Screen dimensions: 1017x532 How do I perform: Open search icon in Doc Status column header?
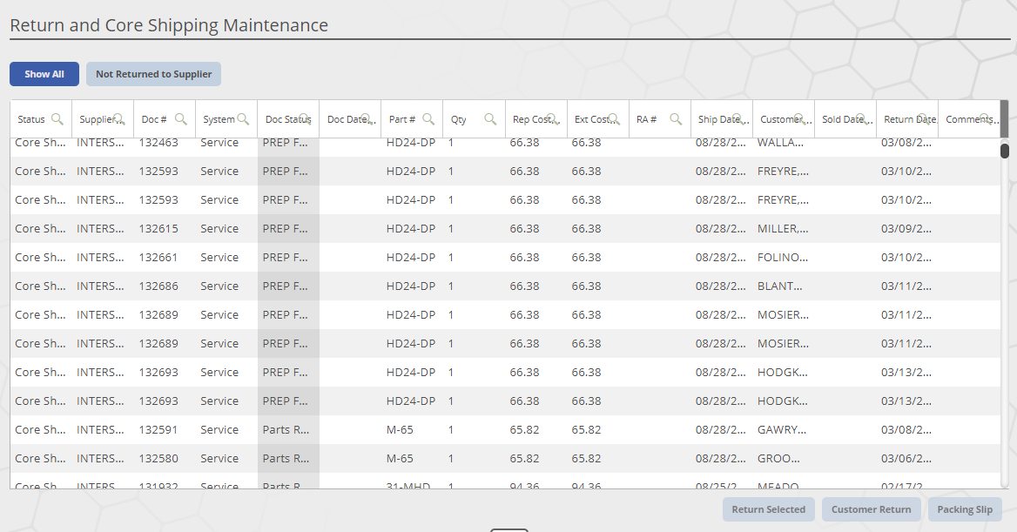pyautogui.click(x=305, y=118)
